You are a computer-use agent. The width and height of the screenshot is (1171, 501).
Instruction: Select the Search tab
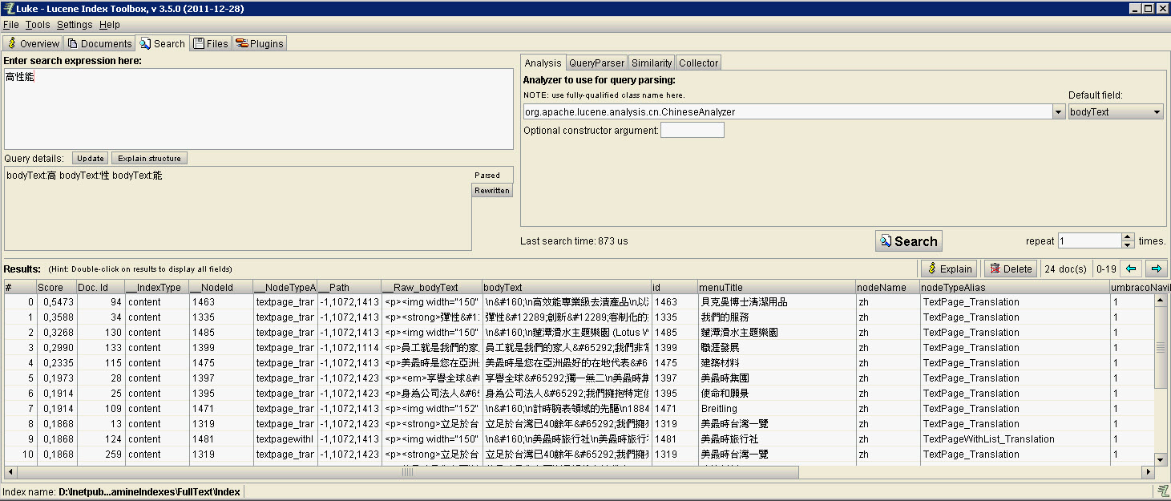tap(162, 43)
